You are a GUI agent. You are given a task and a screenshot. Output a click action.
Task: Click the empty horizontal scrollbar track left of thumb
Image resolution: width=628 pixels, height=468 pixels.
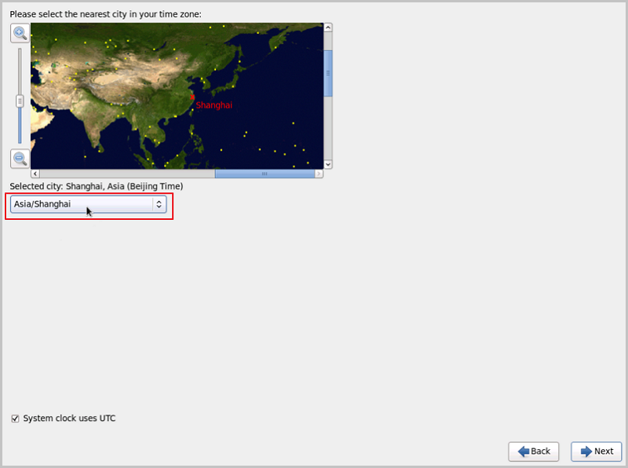126,174
